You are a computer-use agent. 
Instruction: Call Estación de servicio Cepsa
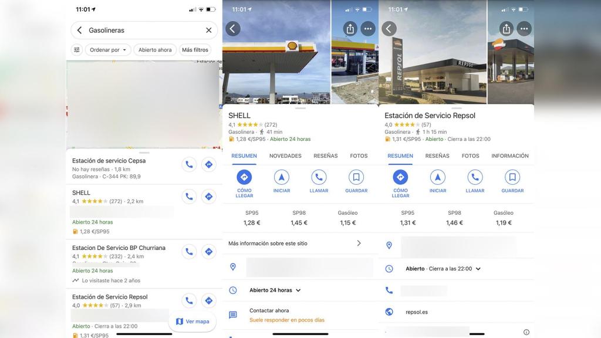pos(189,165)
